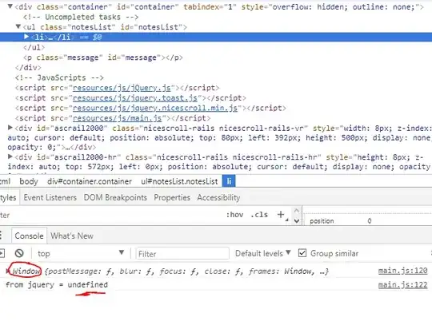The width and height of the screenshot is (432, 325).
Task: Open the jquery.toast.js script link
Action: pos(135,98)
